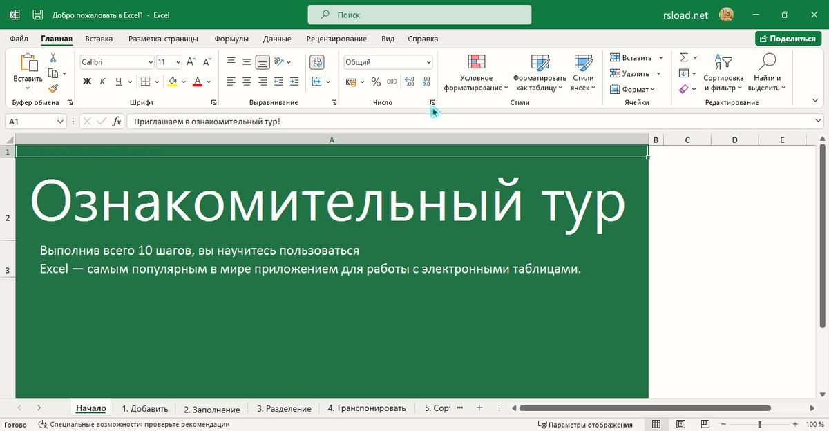The width and height of the screenshot is (829, 431).
Task: Click the increase font size icon
Action: (191, 62)
